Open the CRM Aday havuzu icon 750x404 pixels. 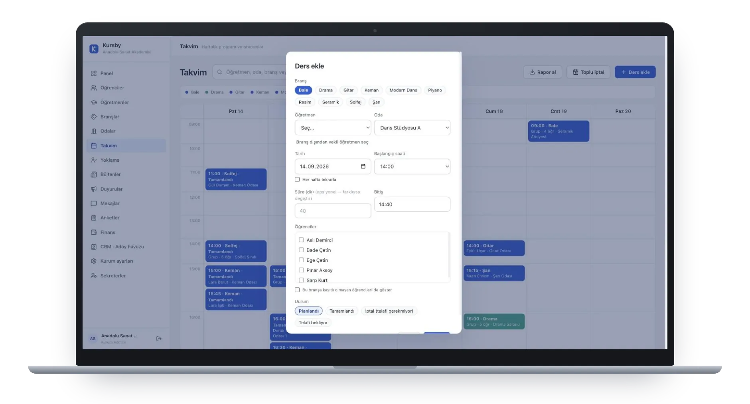click(x=94, y=247)
